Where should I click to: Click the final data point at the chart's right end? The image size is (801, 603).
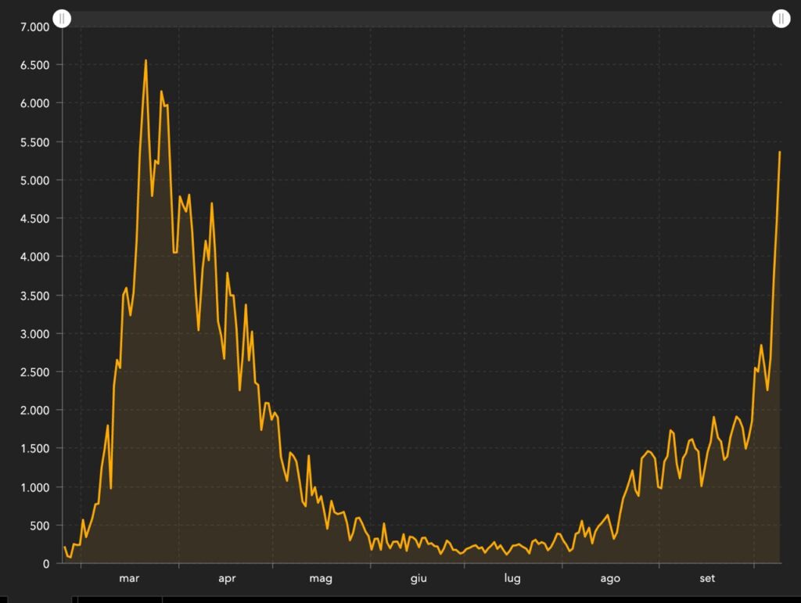(x=780, y=152)
